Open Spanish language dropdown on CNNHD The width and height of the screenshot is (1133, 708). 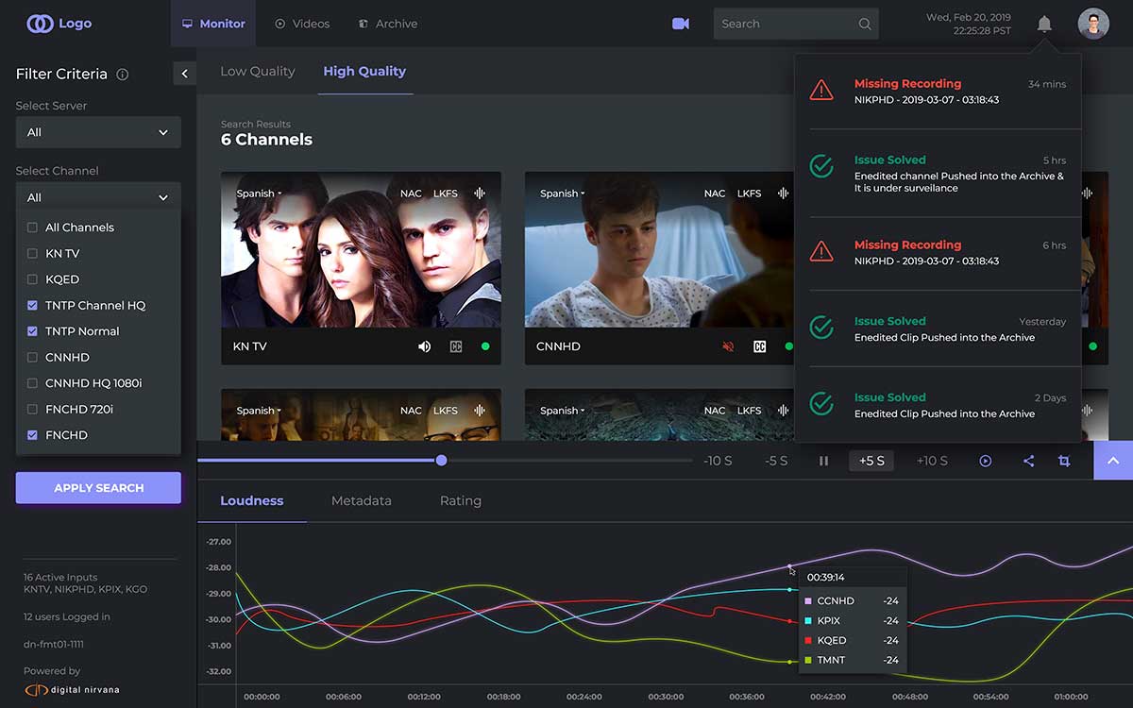(563, 194)
